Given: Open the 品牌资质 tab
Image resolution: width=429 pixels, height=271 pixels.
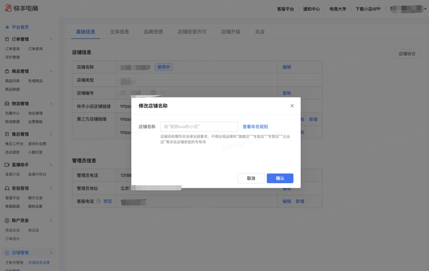Looking at the screenshot, I should point(153,32).
